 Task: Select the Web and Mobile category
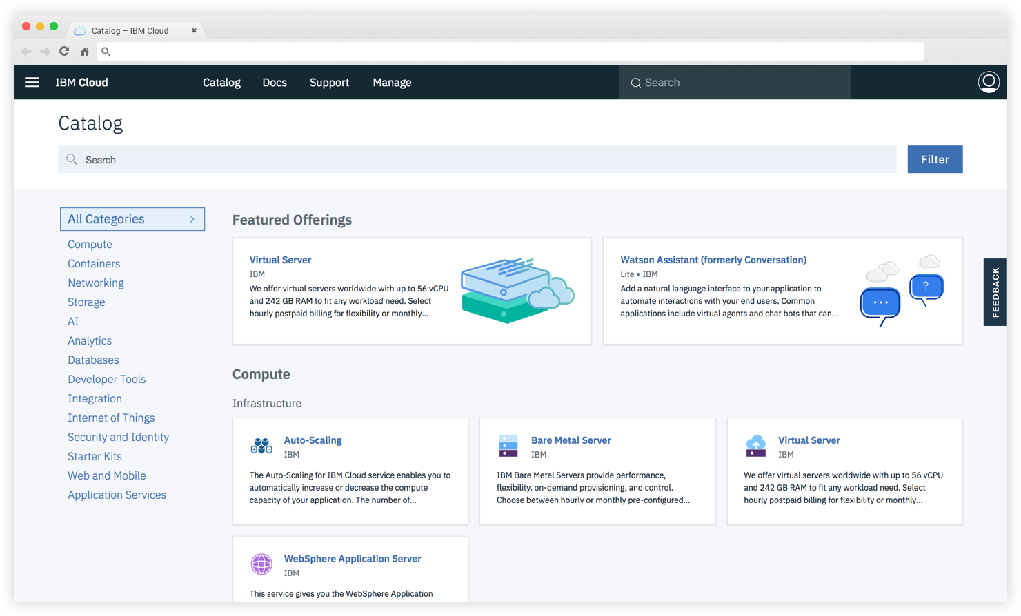pyautogui.click(x=107, y=475)
